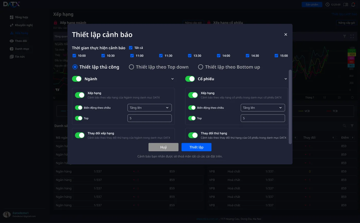Toggle Biến động theo chiều under Ngành
Image resolution: width=360 pixels, height=223 pixels.
click(79, 108)
